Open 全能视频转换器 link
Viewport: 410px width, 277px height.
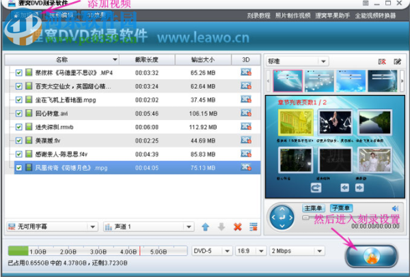point(375,16)
